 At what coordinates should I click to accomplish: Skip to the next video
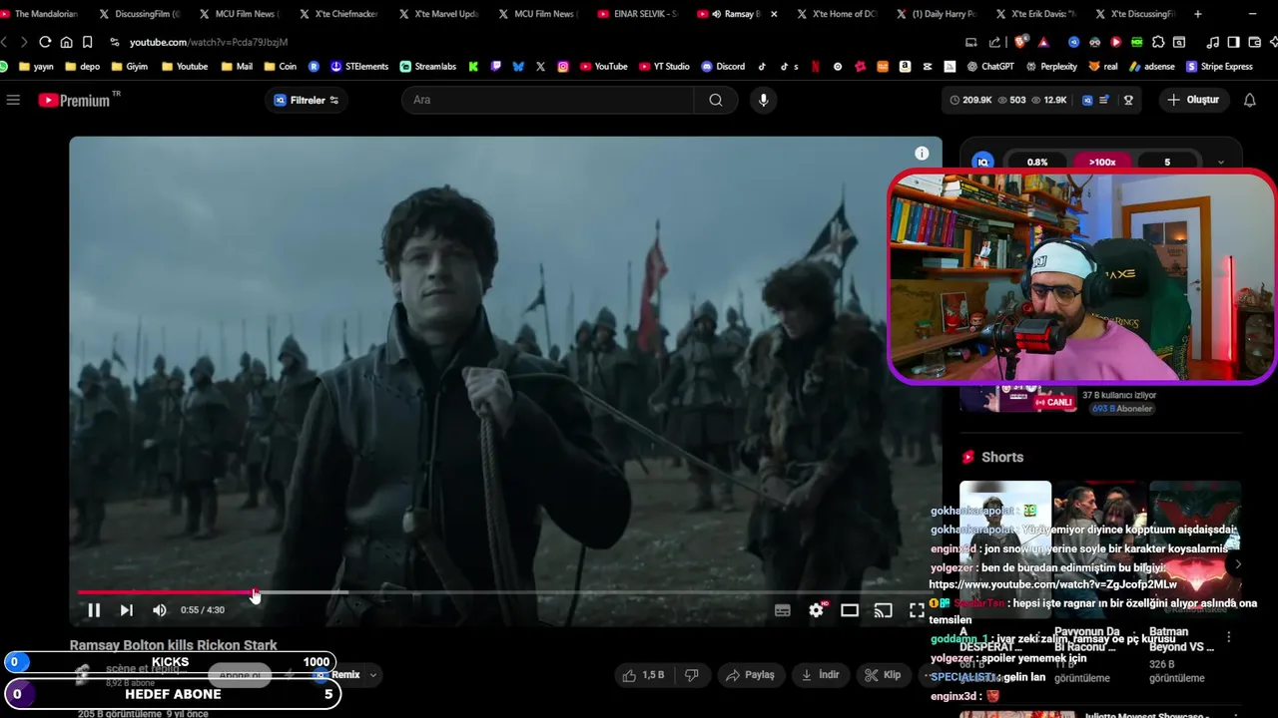pyautogui.click(x=127, y=610)
